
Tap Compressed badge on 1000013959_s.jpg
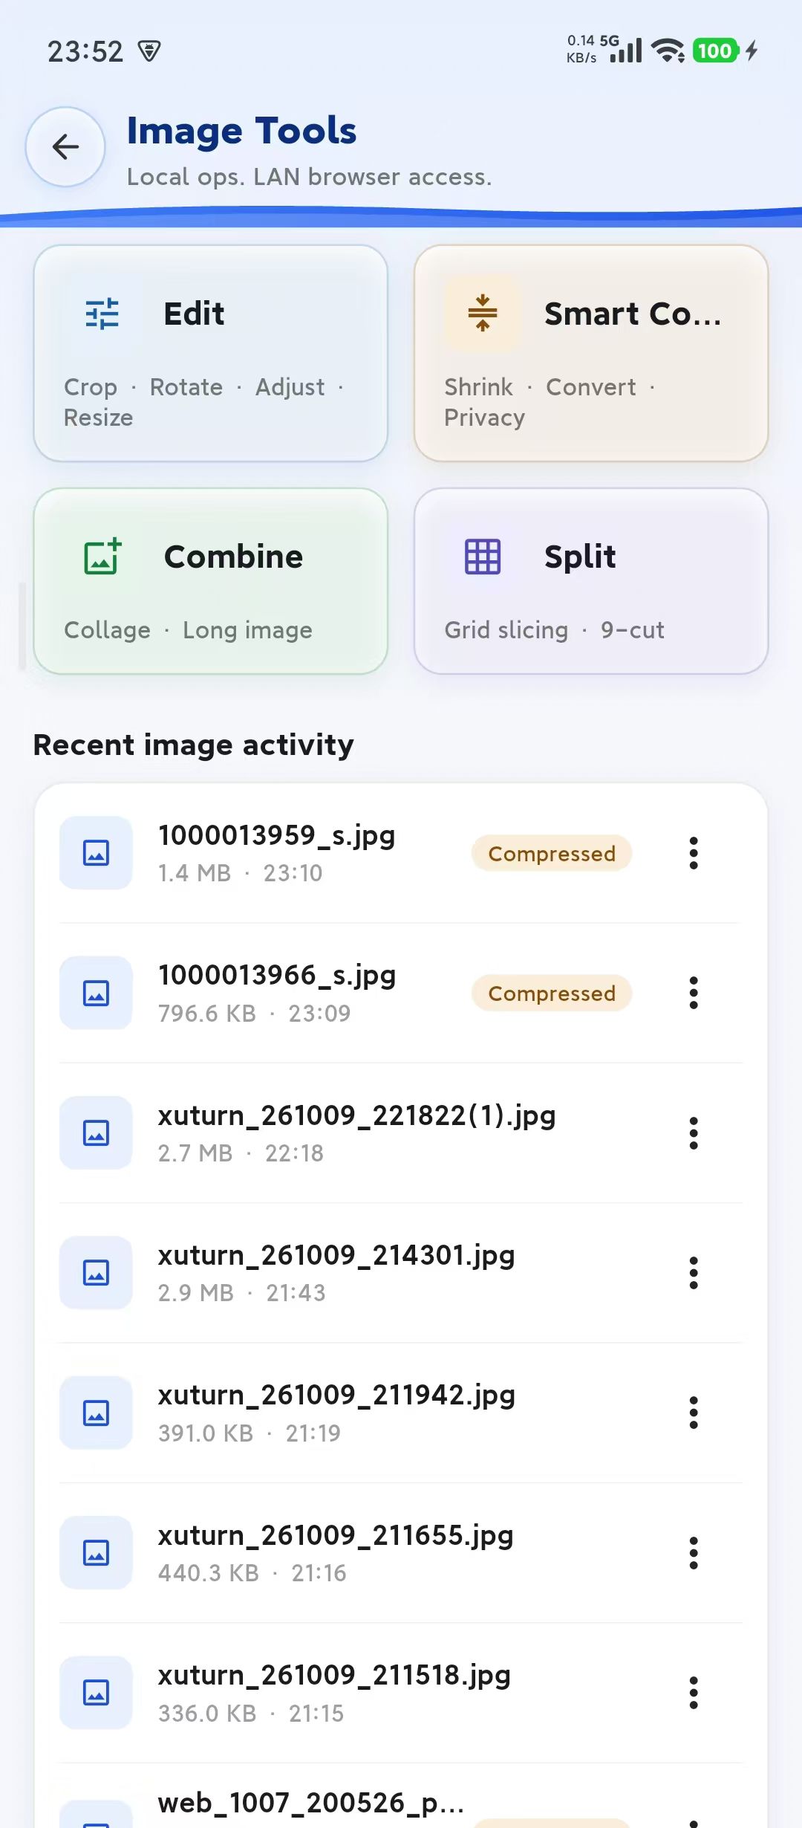point(552,853)
